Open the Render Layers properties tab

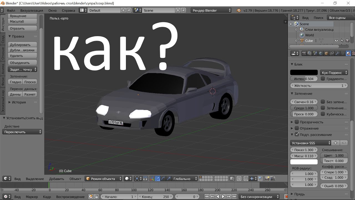pos(310,53)
